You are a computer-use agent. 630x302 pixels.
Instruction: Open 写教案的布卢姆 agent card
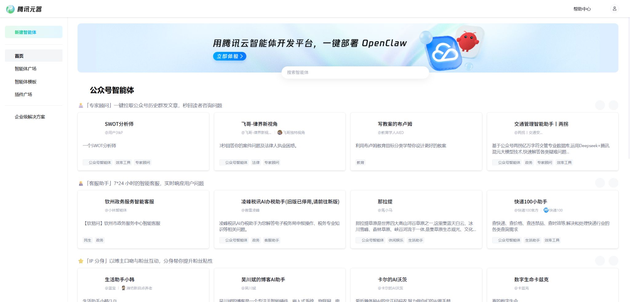click(416, 141)
